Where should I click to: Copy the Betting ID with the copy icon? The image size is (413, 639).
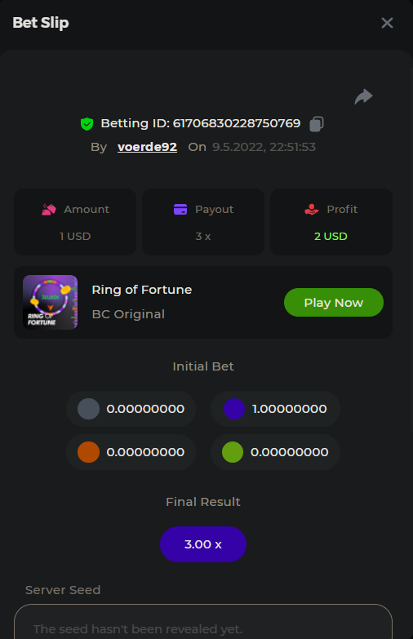317,123
